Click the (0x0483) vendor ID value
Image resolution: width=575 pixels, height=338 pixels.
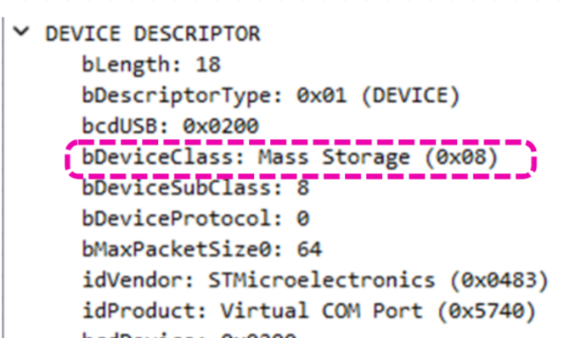click(x=499, y=280)
